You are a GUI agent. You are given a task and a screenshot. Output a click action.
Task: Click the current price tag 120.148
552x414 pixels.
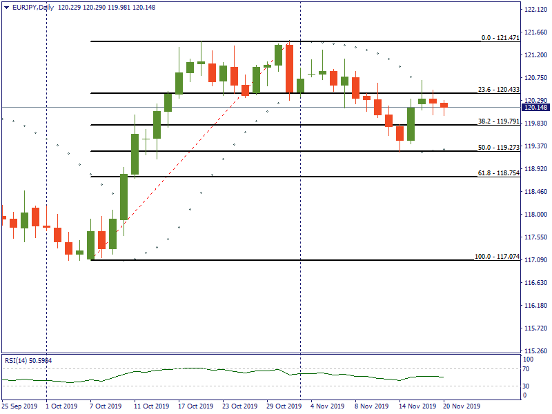pyautogui.click(x=535, y=108)
